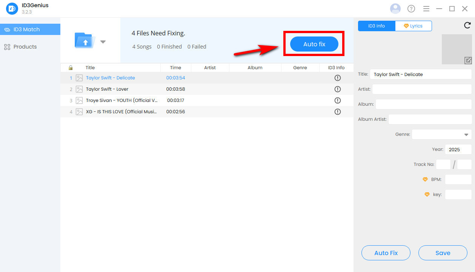Click ID3 warning icon for Lover
The height and width of the screenshot is (272, 475).
(338, 89)
